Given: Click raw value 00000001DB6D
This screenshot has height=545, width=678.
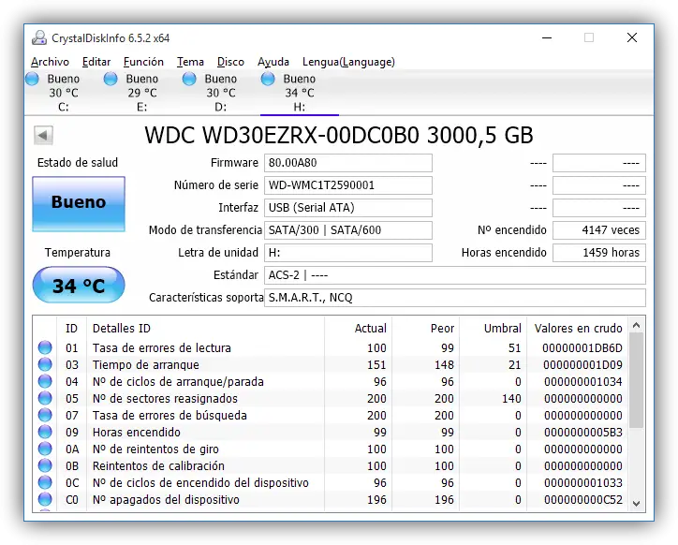Looking at the screenshot, I should click(x=582, y=347).
